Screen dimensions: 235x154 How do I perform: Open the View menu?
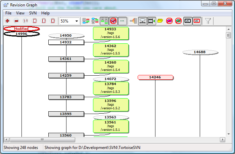20,13
